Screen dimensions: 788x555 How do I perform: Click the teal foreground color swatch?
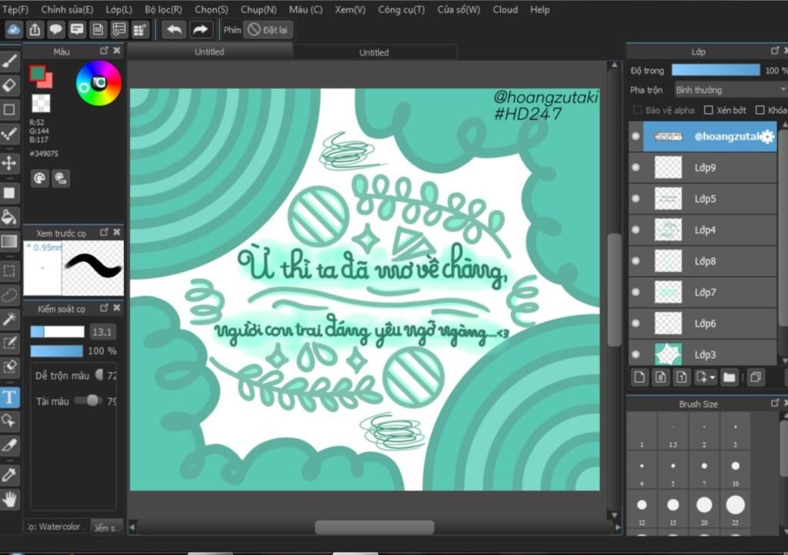click(37, 73)
